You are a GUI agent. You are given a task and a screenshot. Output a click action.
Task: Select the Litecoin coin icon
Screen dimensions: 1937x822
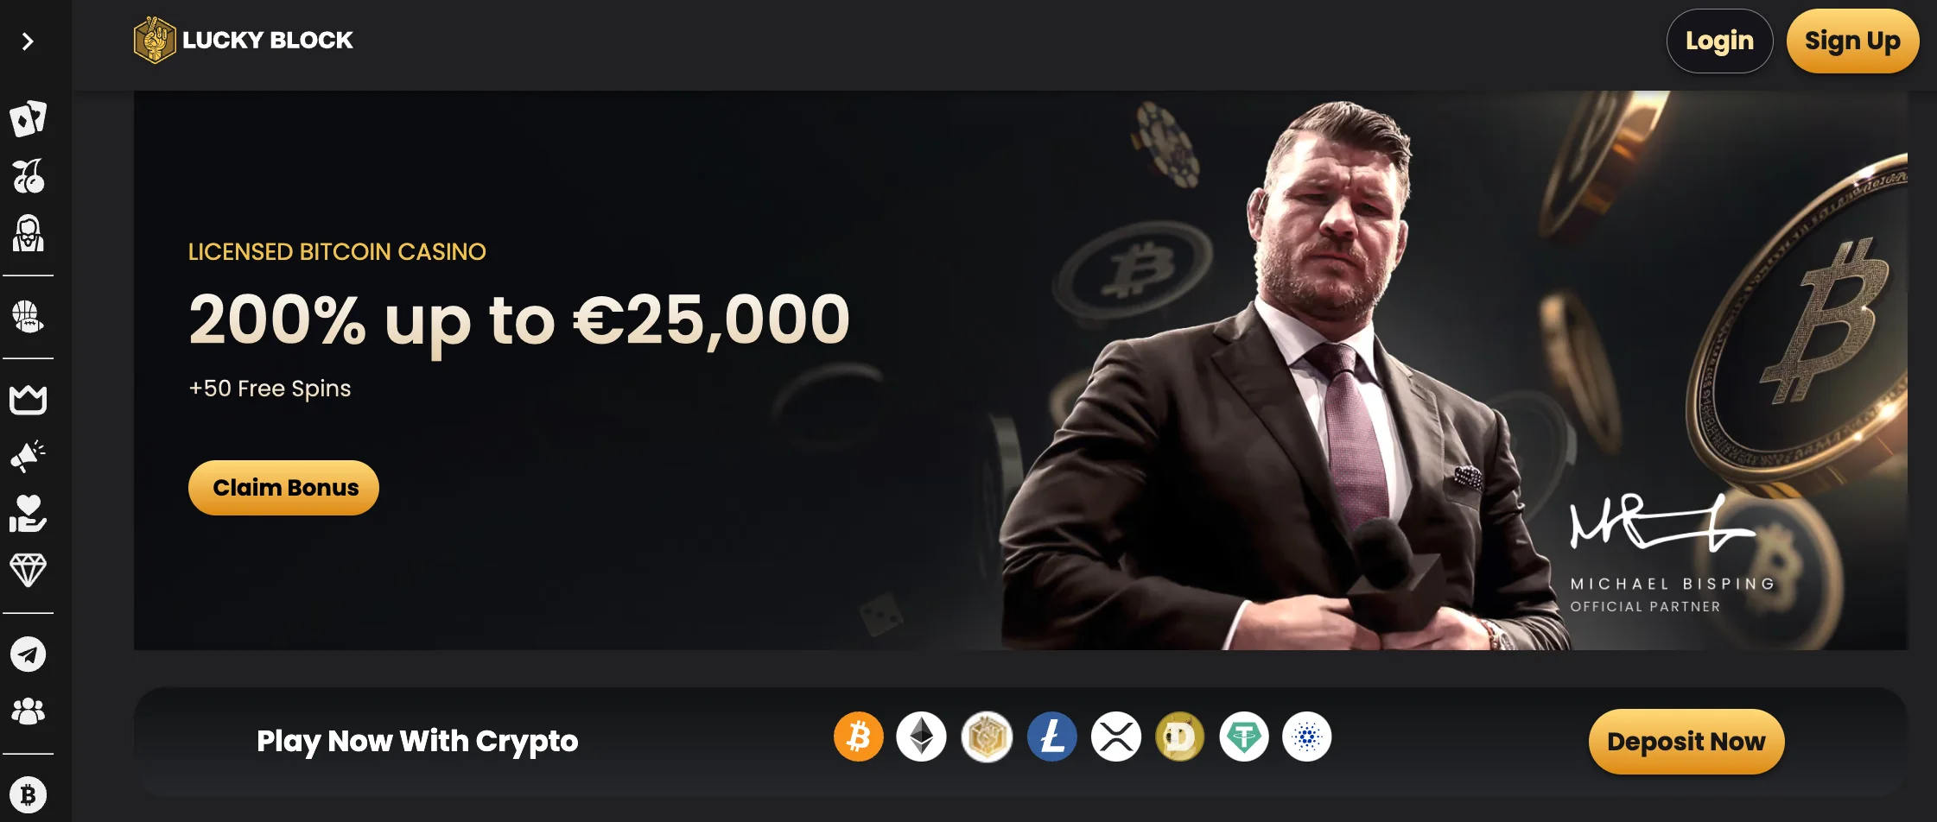click(x=1051, y=737)
